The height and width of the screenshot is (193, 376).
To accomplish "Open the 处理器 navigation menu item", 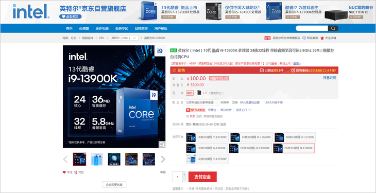I will (84, 28).
